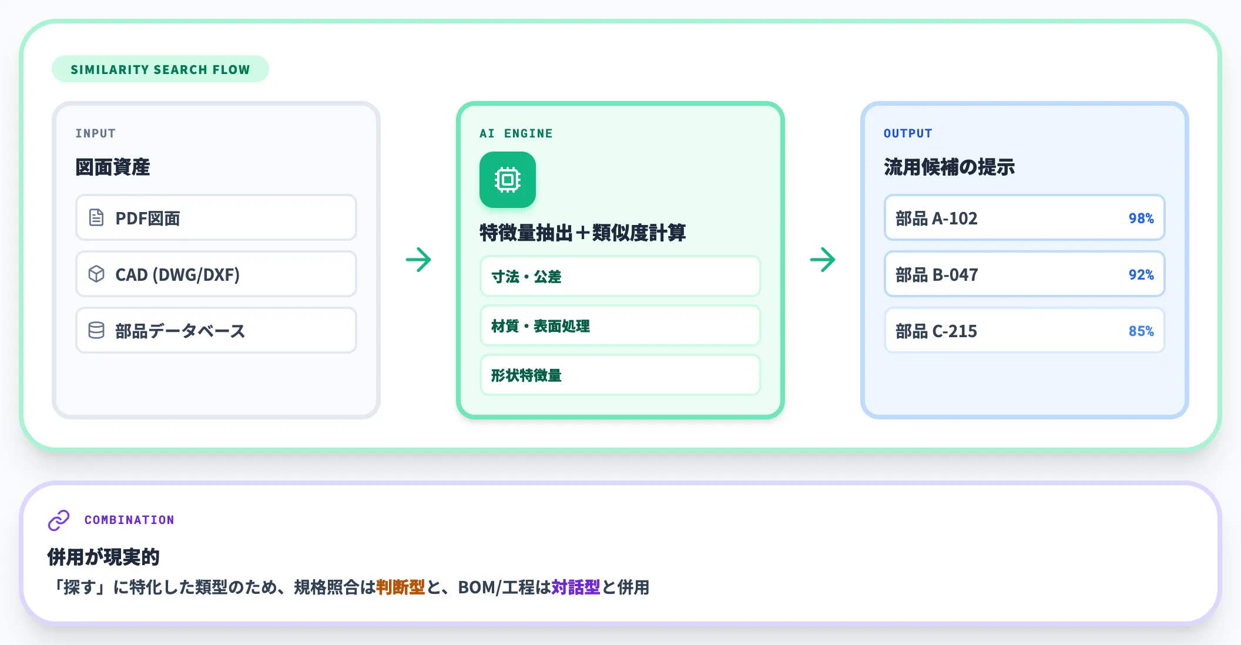
Task: Click the 寸法・公差 feature box
Action: (620, 276)
